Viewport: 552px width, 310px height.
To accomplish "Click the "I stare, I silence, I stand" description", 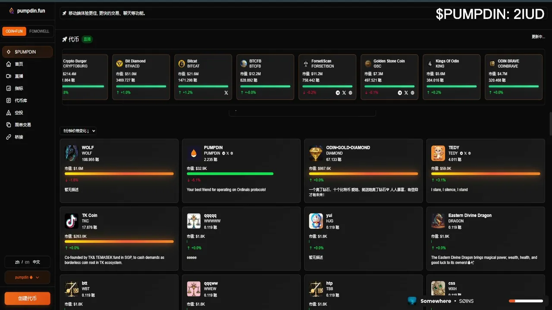I will 449,189.
